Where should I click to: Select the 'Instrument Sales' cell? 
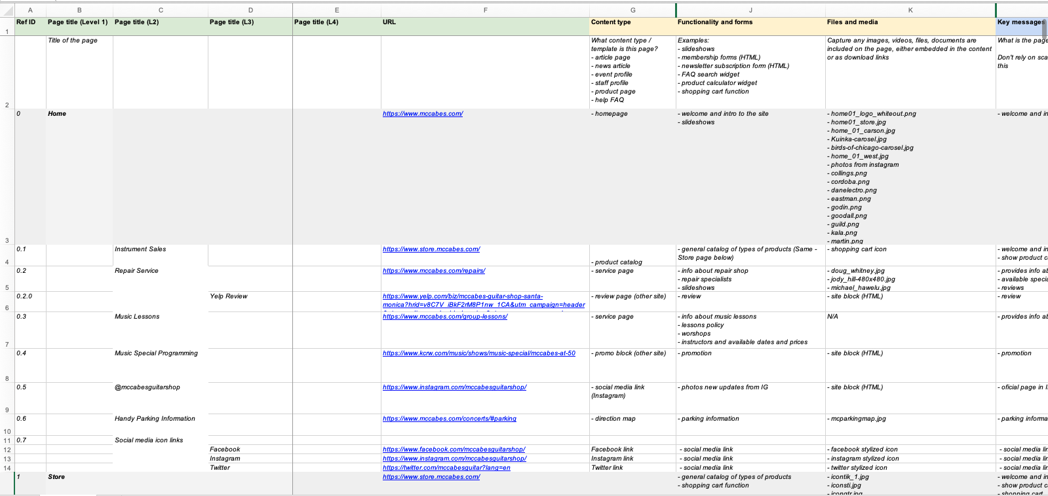pos(161,255)
